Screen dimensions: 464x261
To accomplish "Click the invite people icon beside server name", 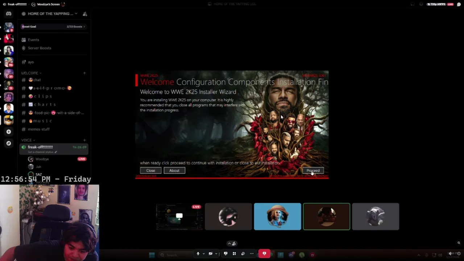I will 85,14.
